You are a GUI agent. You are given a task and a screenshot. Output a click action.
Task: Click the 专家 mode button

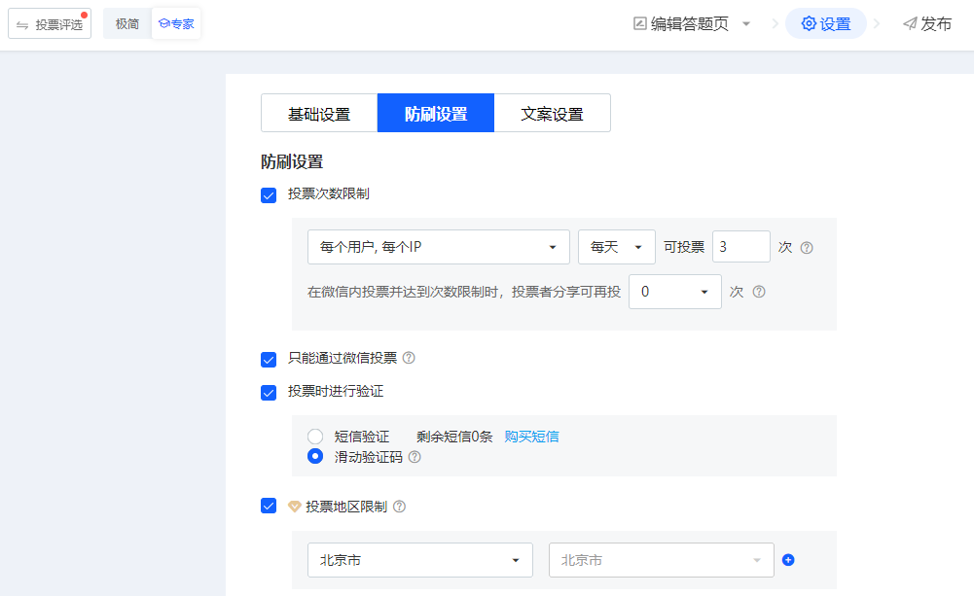(176, 24)
